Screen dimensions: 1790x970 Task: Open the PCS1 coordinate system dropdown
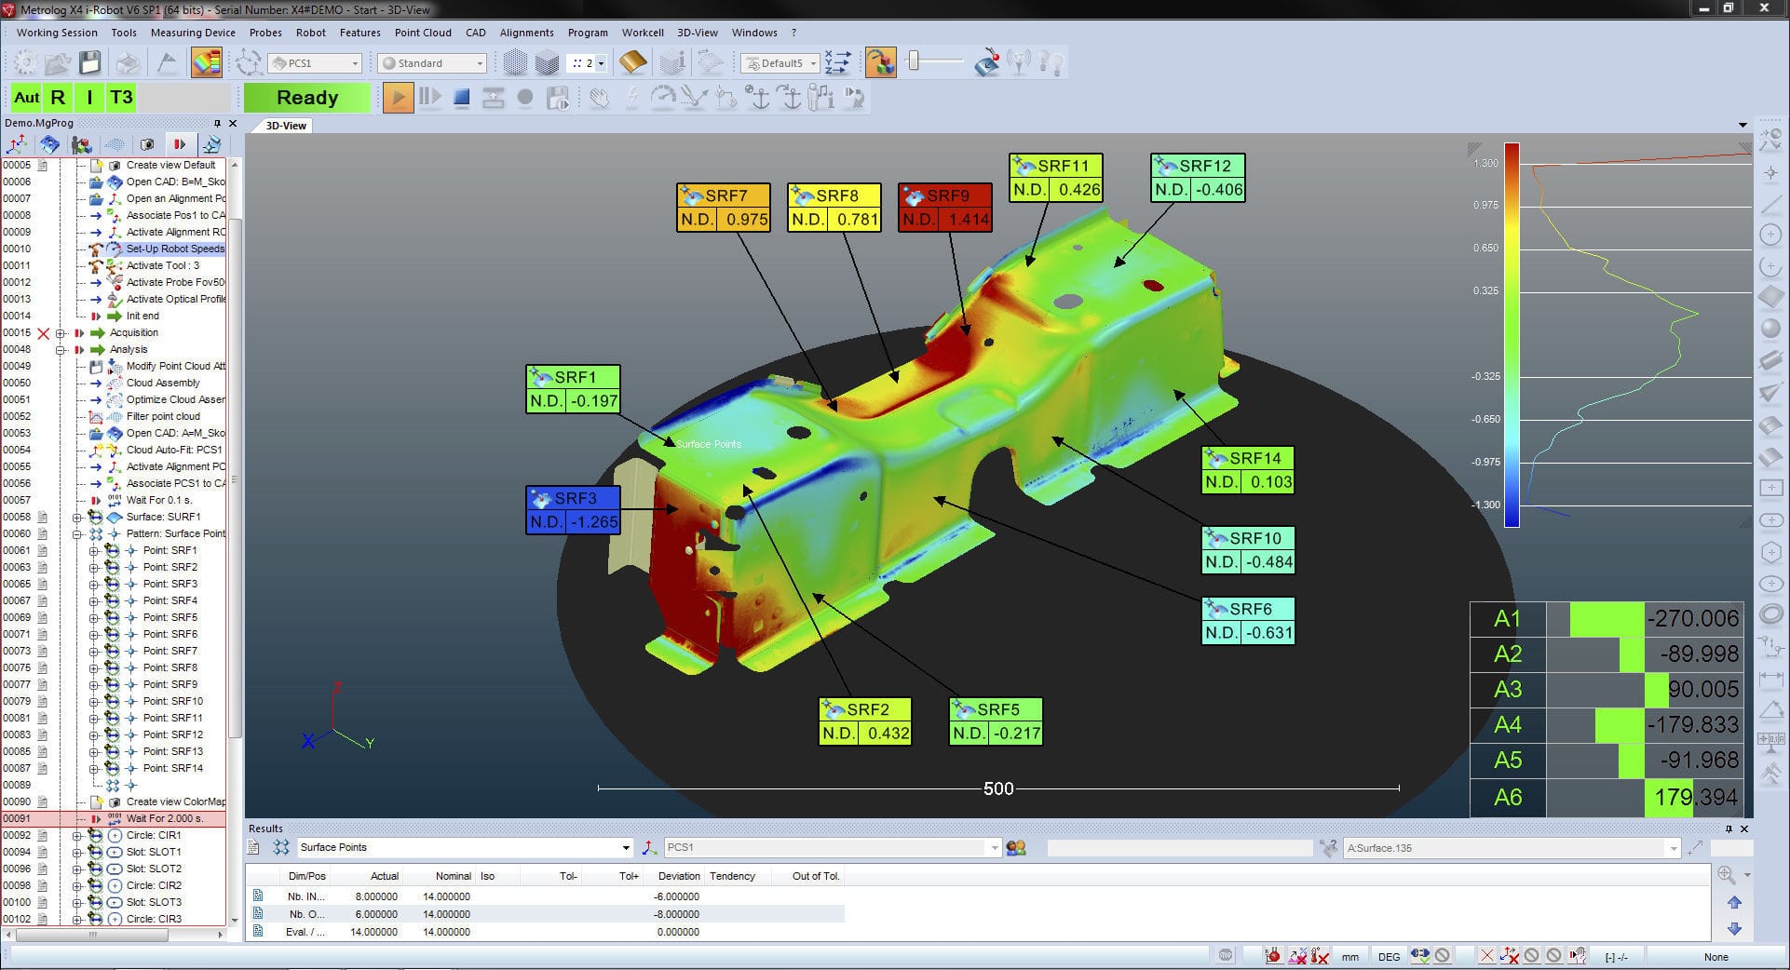tap(354, 62)
